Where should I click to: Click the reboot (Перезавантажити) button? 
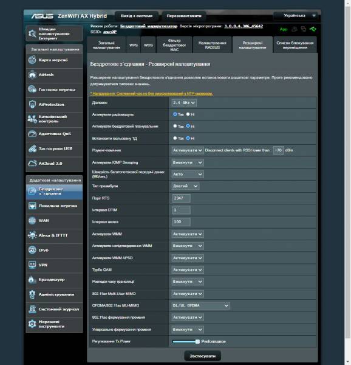pyautogui.click(x=184, y=16)
